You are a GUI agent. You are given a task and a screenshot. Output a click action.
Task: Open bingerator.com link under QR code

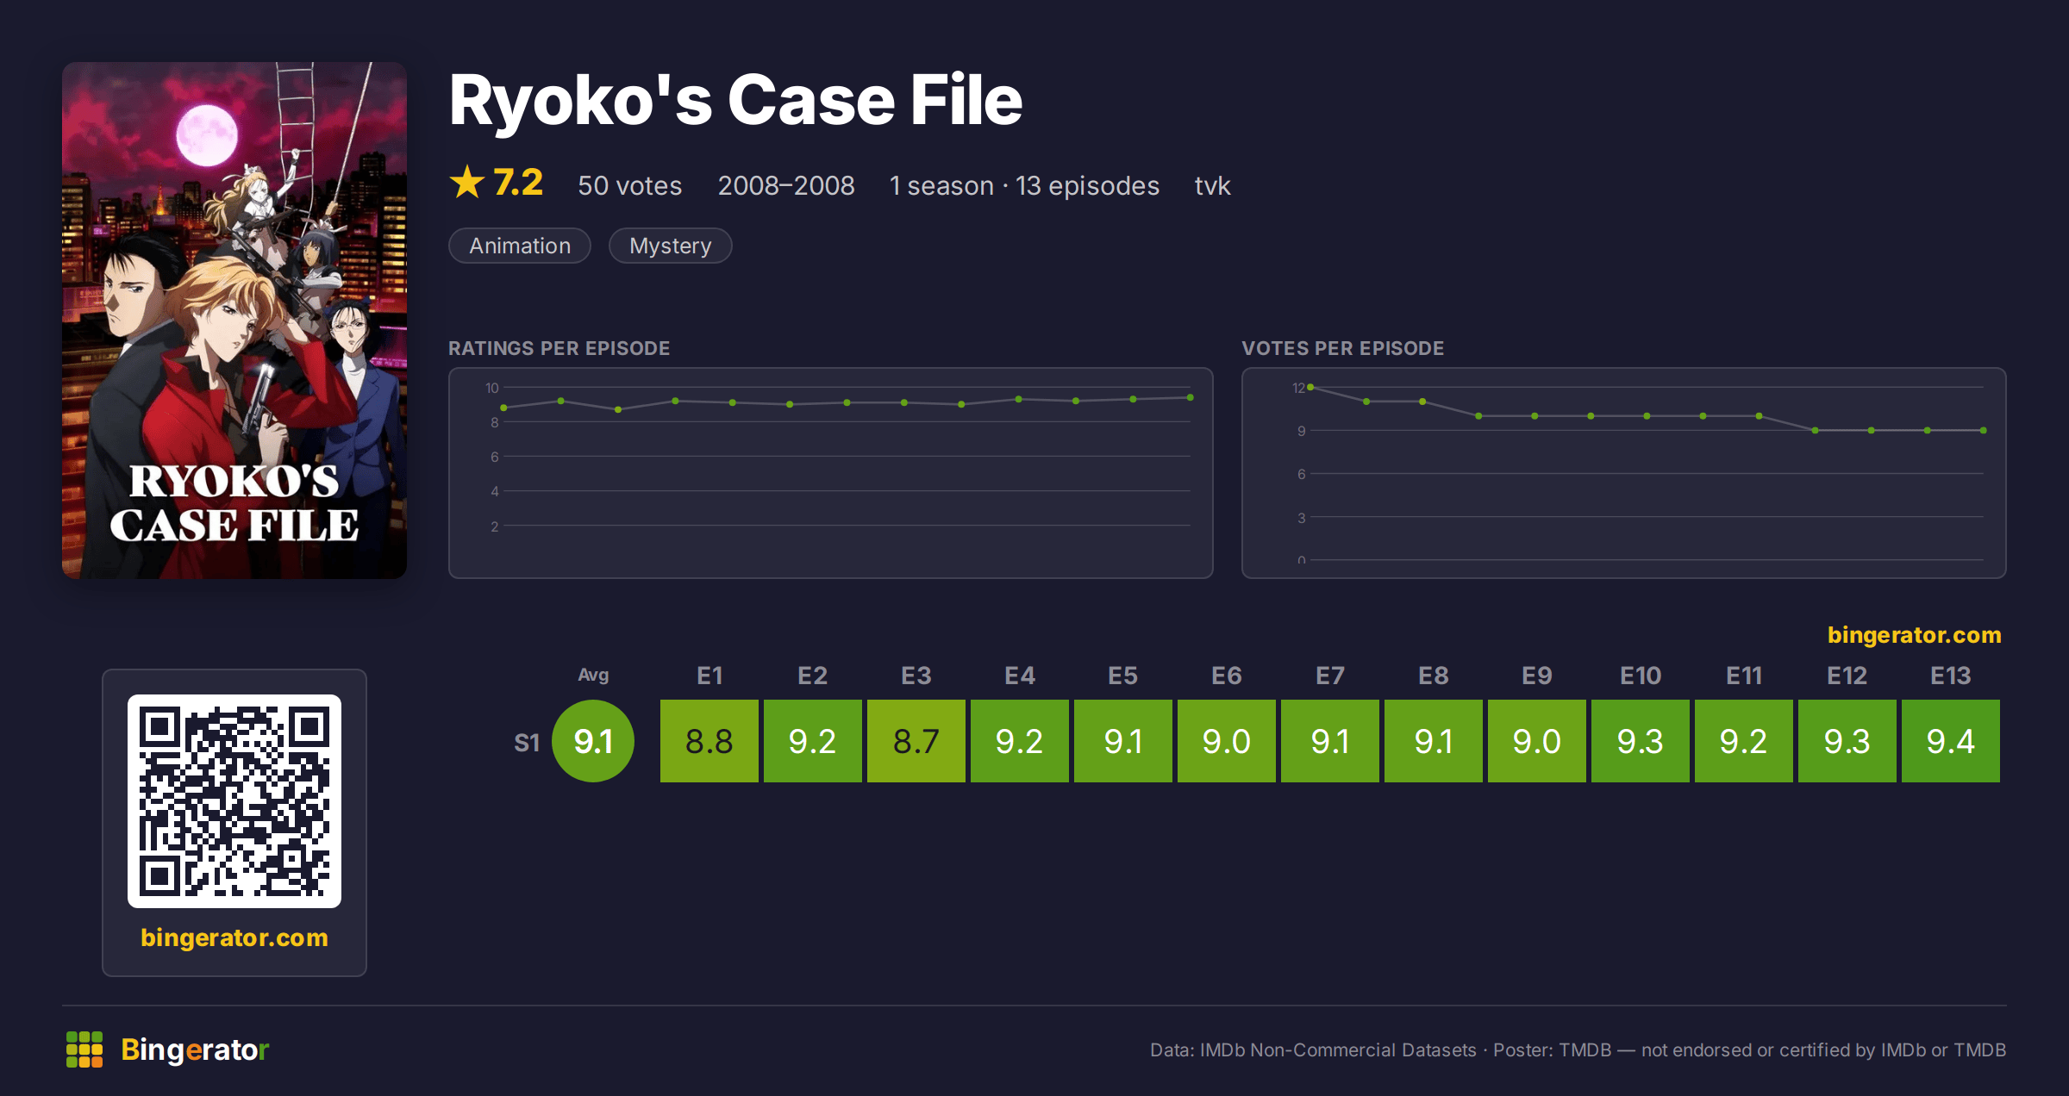[x=234, y=937]
